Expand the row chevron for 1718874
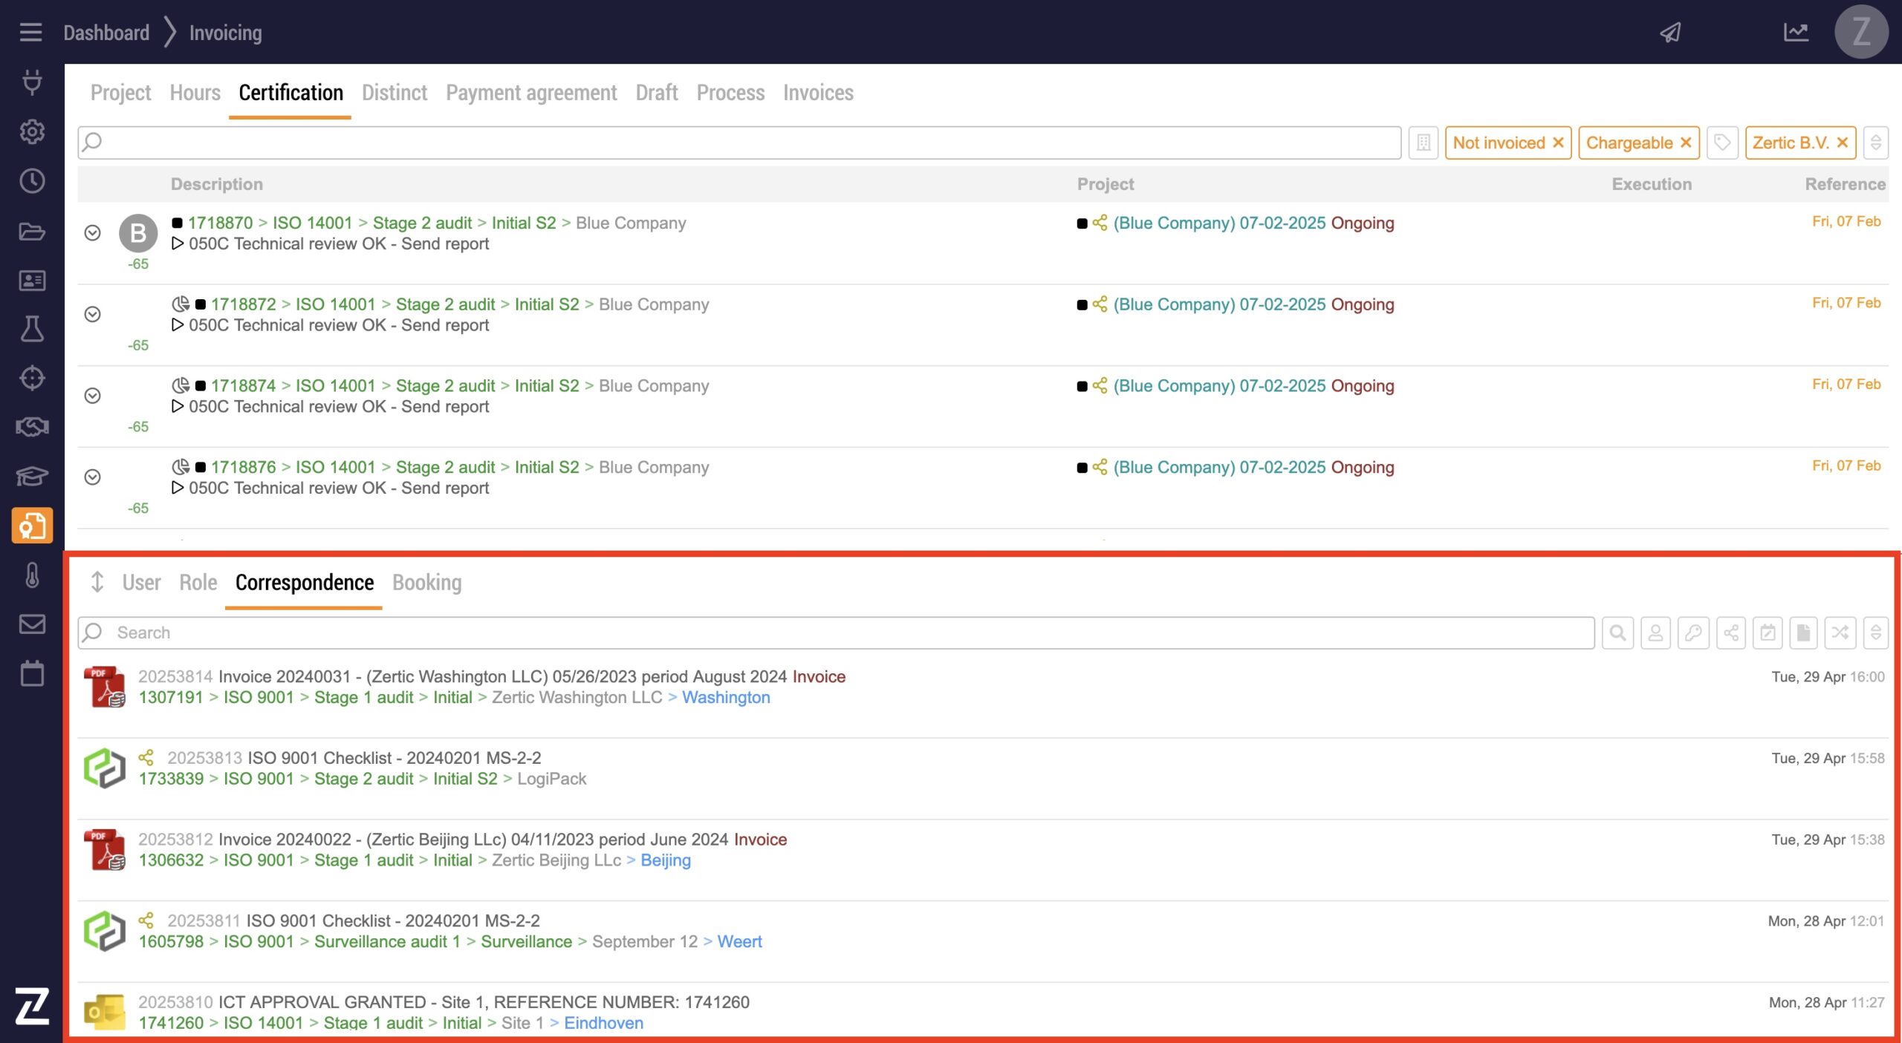1902x1043 pixels. point(92,396)
